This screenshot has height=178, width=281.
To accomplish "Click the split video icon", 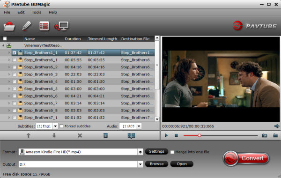I will coord(131,135).
